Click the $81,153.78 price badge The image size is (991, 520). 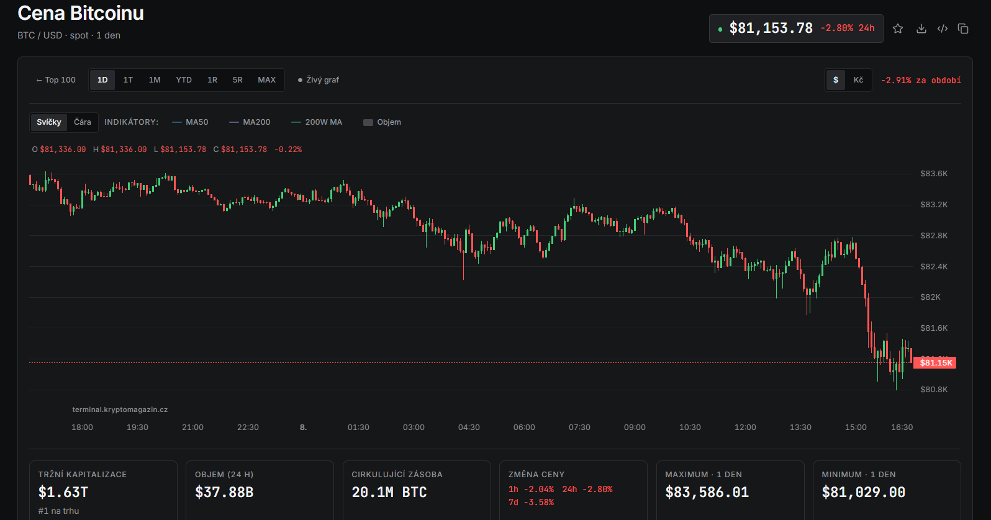pos(796,29)
